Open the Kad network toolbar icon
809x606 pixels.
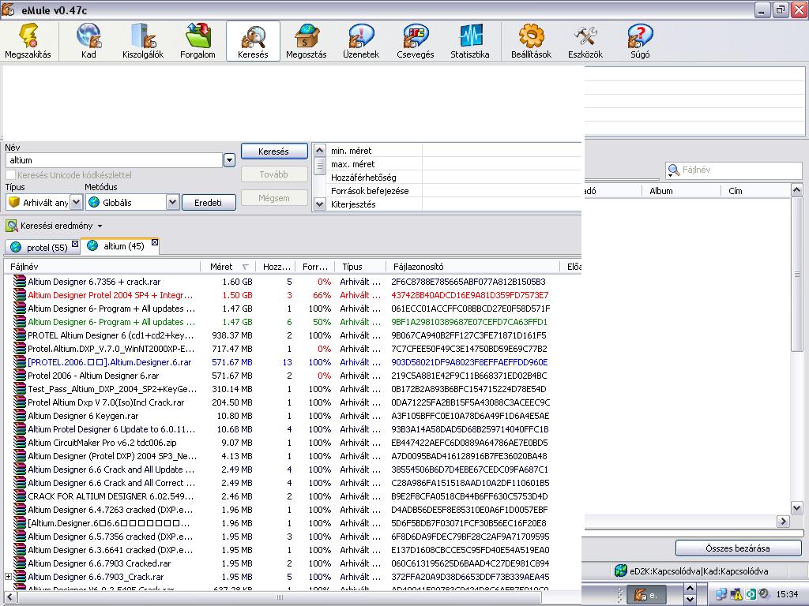click(88, 41)
